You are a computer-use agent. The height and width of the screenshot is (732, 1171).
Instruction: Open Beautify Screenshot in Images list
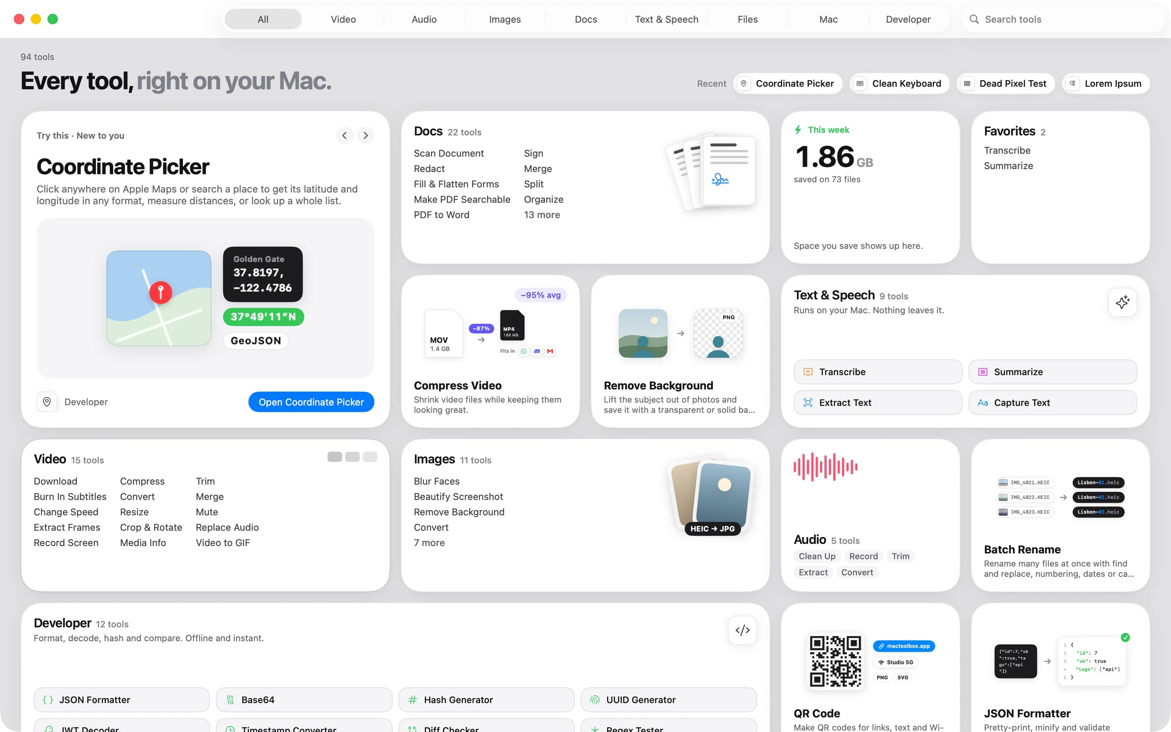(x=458, y=497)
